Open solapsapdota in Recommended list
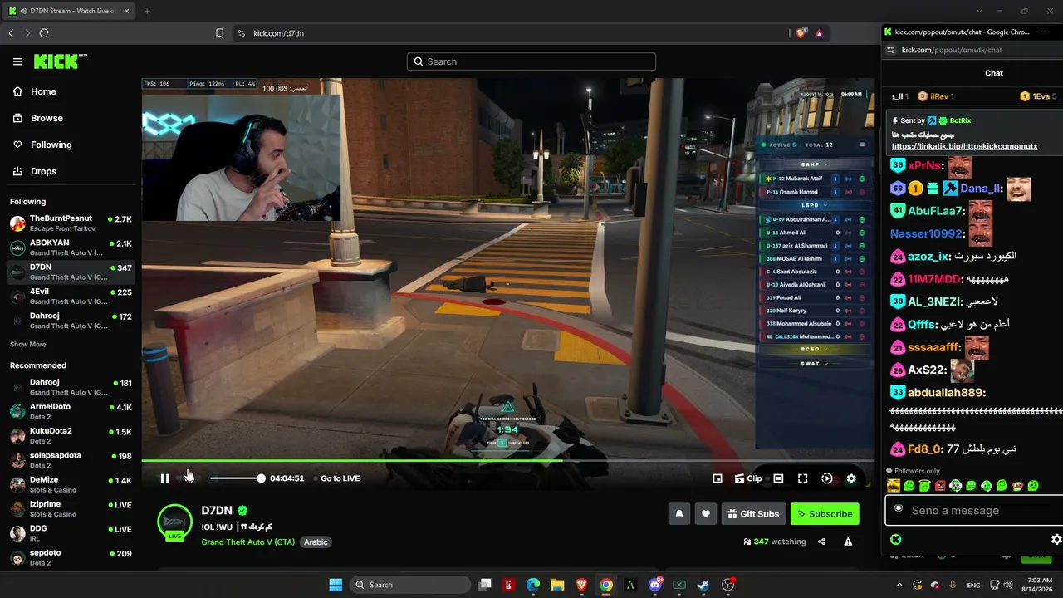Viewport: 1063px width, 598px height. click(x=71, y=460)
